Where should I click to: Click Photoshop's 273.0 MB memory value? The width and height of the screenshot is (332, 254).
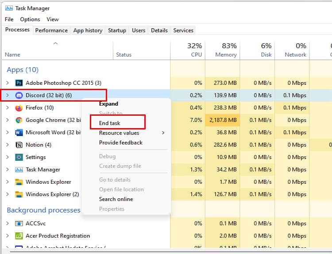[225, 83]
